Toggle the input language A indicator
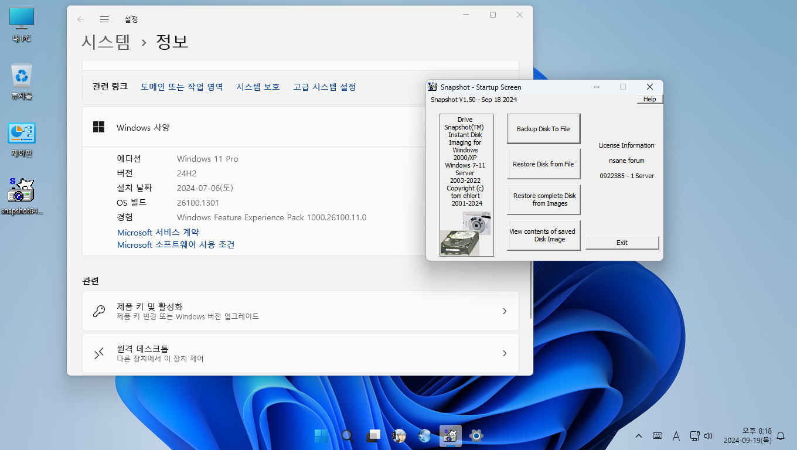Viewport: 797px width, 450px height. click(x=676, y=436)
